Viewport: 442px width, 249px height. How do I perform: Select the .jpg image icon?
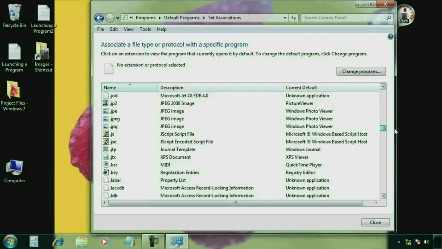(x=106, y=126)
